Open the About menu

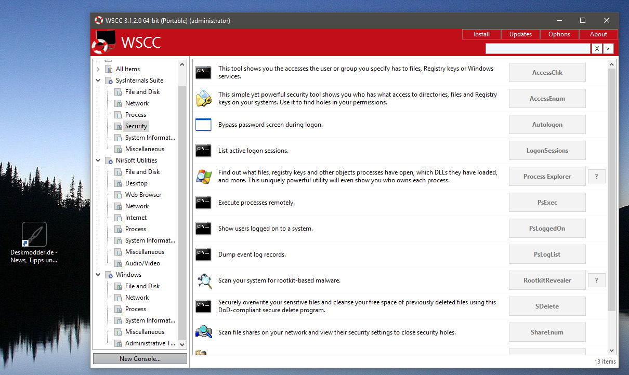click(x=598, y=34)
